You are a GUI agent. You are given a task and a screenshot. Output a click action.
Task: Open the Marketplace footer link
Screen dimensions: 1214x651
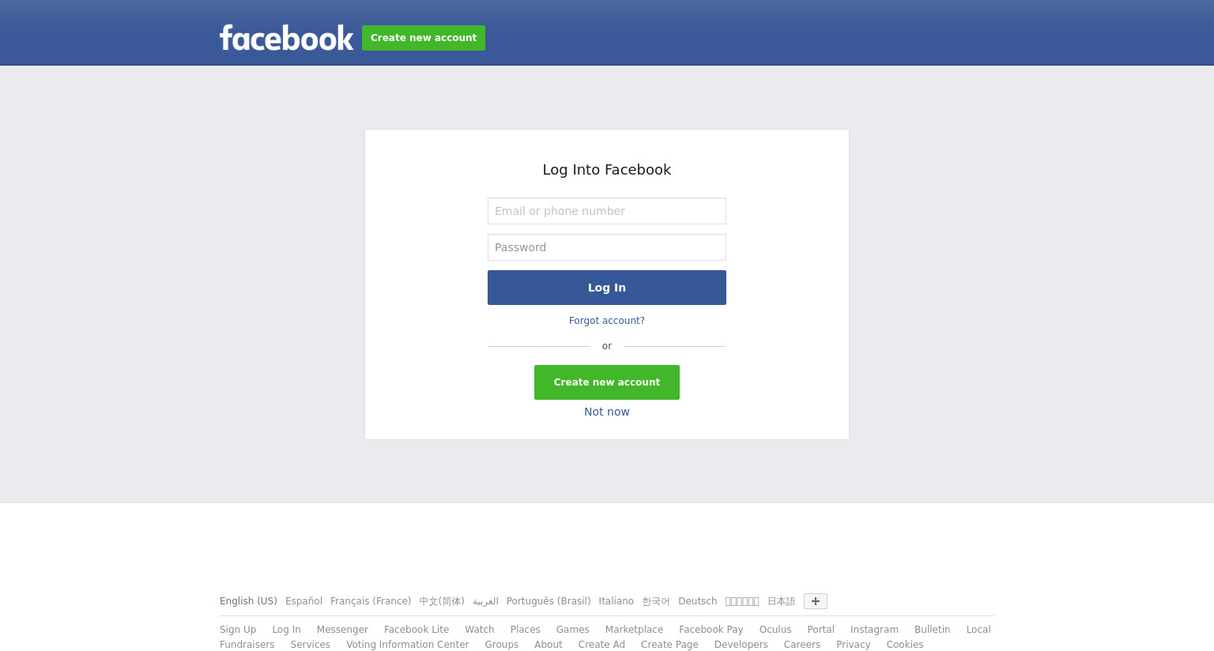[634, 630]
